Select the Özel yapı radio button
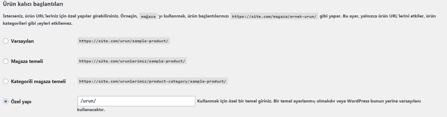Screen dimensions: 447x117 (6, 101)
